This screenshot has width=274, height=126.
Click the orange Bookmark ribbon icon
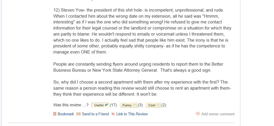tap(55, 114)
